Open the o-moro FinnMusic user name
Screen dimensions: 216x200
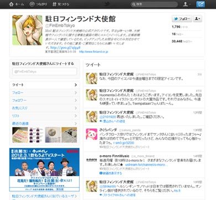[115, 156]
